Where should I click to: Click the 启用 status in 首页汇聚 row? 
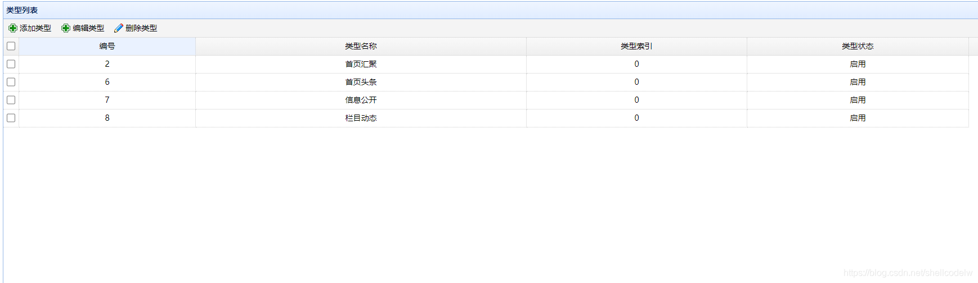[858, 64]
